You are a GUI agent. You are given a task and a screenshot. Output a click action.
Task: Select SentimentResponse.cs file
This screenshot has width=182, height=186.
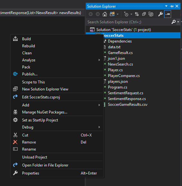(127, 99)
